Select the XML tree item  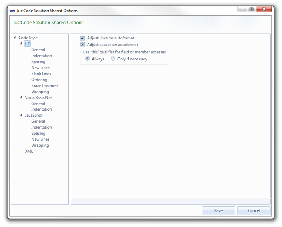(x=29, y=151)
